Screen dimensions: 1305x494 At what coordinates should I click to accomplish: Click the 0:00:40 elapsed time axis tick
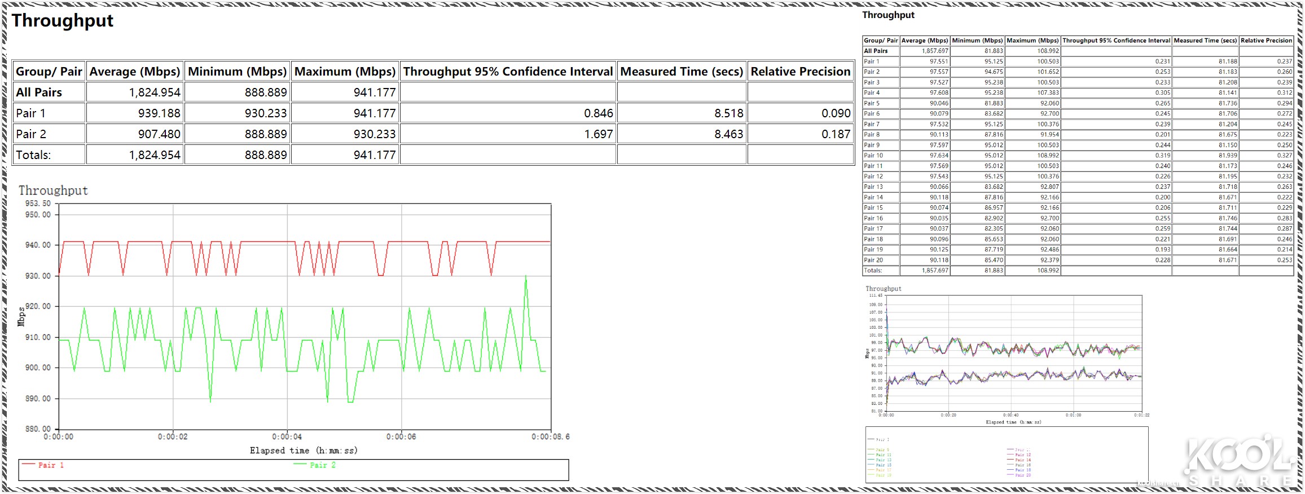(x=1010, y=415)
